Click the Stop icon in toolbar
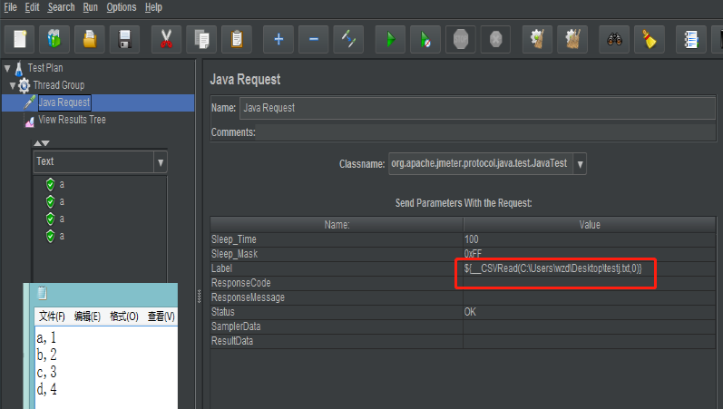The image size is (723, 409). click(x=461, y=39)
